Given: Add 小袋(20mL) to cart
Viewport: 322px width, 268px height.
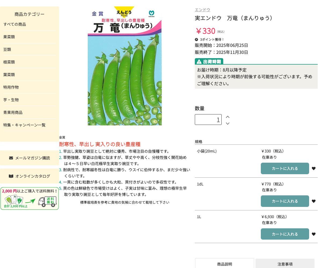Looking at the screenshot, I should coord(285,169).
